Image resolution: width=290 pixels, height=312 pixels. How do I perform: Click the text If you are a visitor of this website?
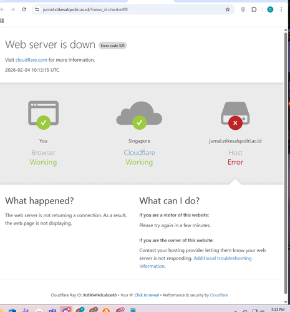pos(174,215)
